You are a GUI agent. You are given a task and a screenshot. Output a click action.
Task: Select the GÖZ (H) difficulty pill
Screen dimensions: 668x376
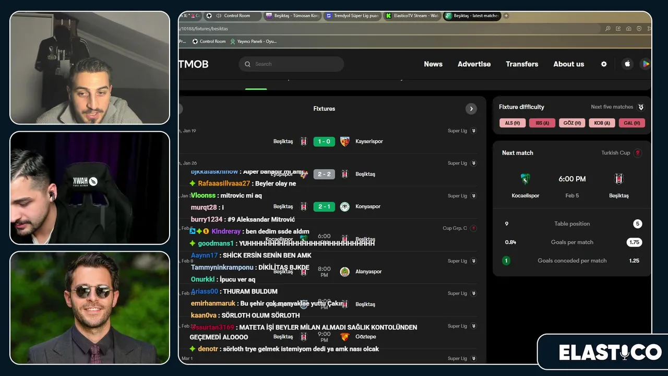572,123
